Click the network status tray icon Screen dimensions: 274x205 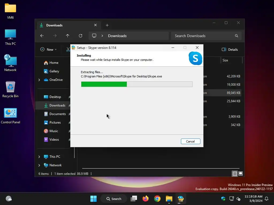pyautogui.click(x=231, y=199)
